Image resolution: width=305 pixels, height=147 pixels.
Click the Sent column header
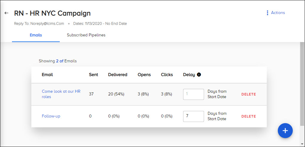[x=94, y=75]
